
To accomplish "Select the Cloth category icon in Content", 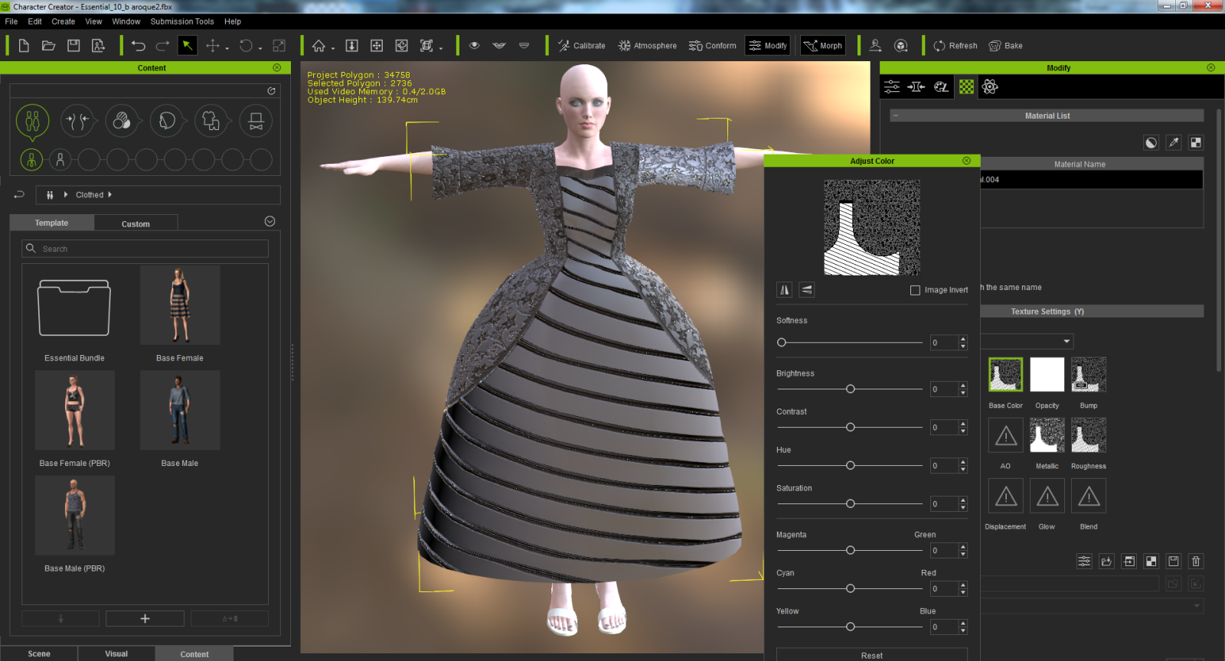I will tap(211, 121).
